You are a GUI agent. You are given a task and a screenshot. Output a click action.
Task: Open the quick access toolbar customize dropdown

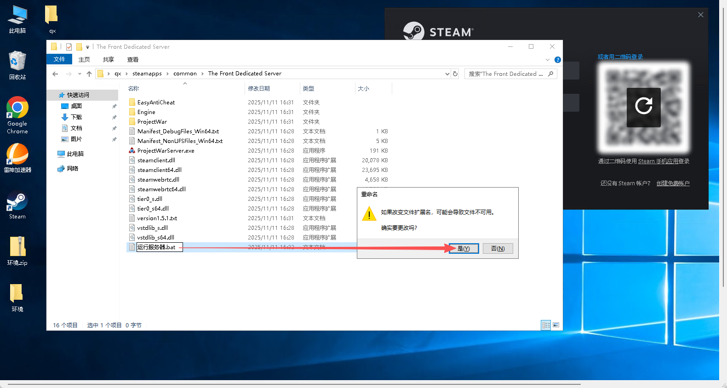click(x=87, y=47)
